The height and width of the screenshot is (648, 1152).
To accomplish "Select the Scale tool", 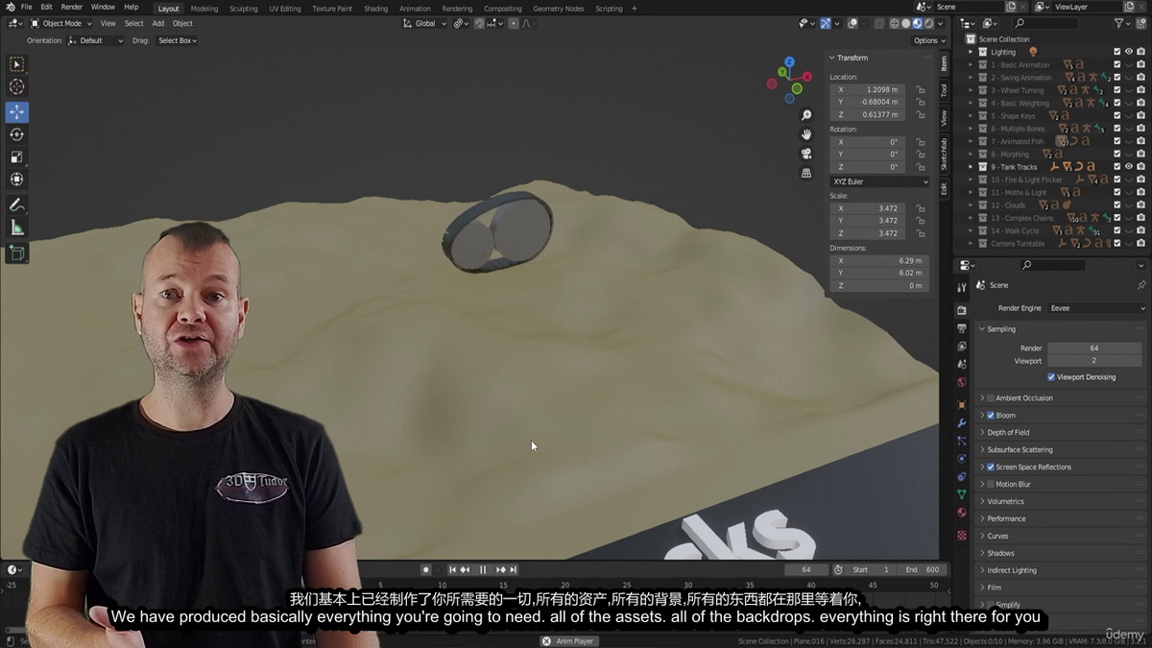I will coord(16,156).
